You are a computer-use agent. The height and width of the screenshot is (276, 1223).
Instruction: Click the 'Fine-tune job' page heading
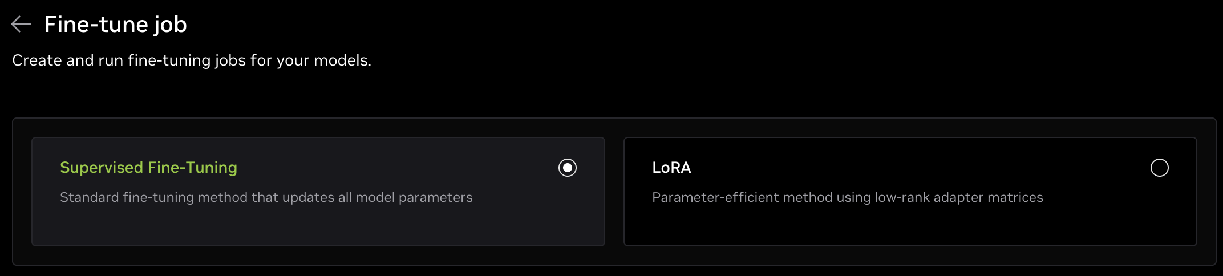pyautogui.click(x=116, y=25)
